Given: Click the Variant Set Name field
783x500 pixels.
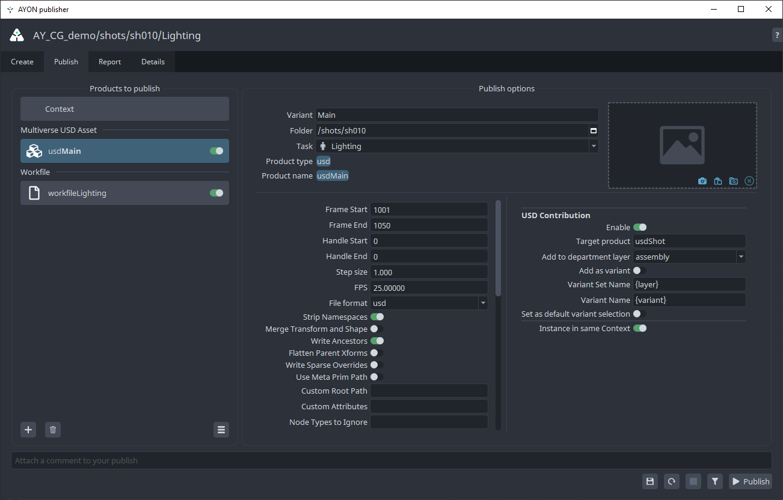Looking at the screenshot, I should 690,284.
